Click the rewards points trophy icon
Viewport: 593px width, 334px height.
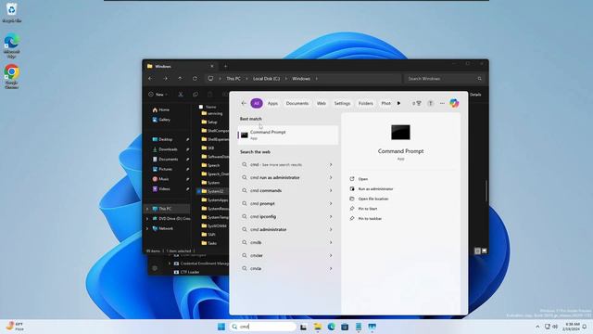coord(417,103)
